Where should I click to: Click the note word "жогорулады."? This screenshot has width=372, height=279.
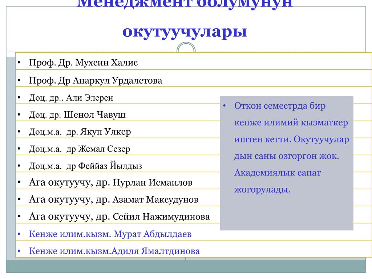coord(262,190)
